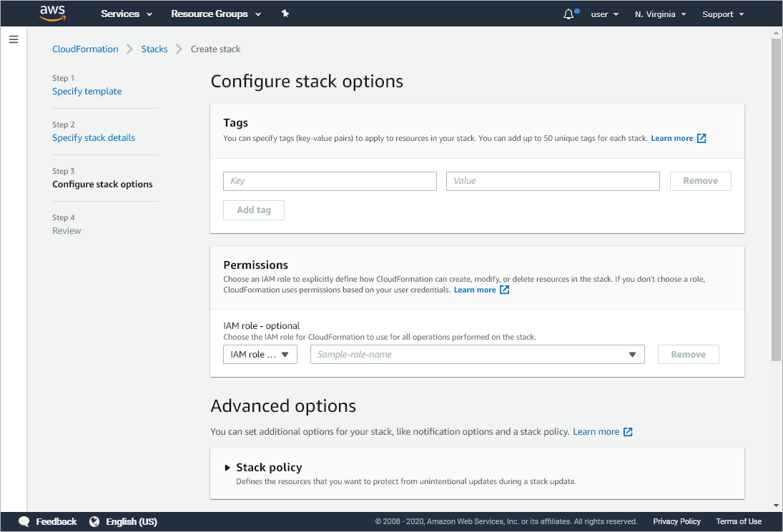Open the Sample-role-name selection dropdown

tap(477, 355)
